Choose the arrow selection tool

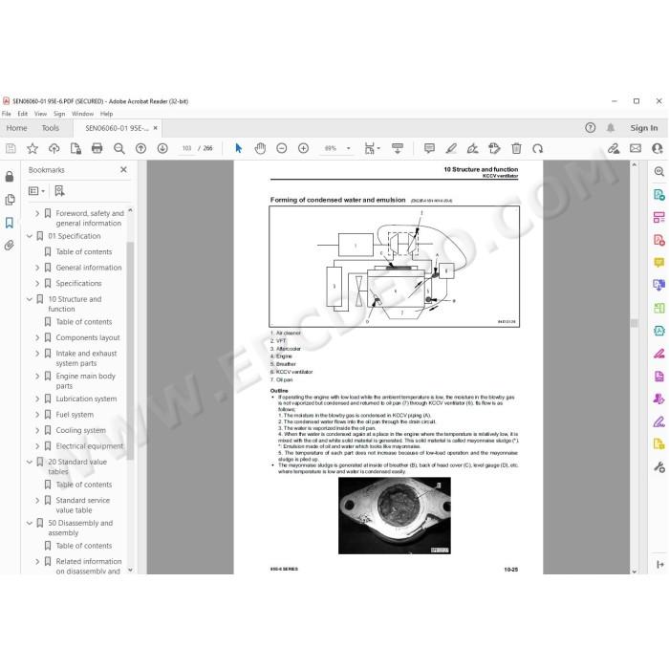(239, 148)
